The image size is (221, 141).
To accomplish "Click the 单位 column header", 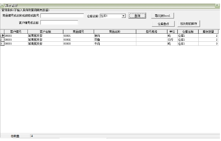I will pos(172,31).
